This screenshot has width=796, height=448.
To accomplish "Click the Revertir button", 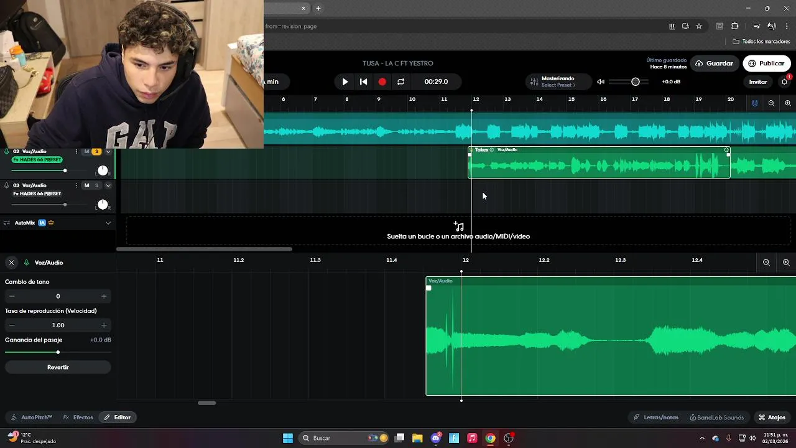I will (x=58, y=367).
